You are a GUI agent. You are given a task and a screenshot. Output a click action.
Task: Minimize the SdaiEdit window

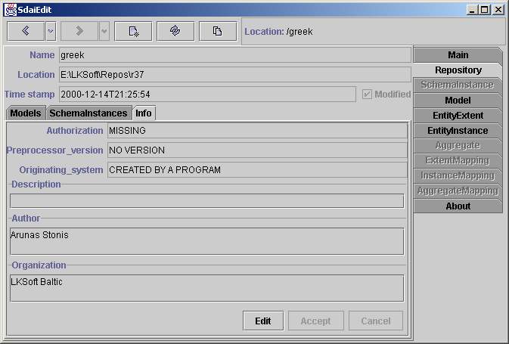(x=472, y=10)
